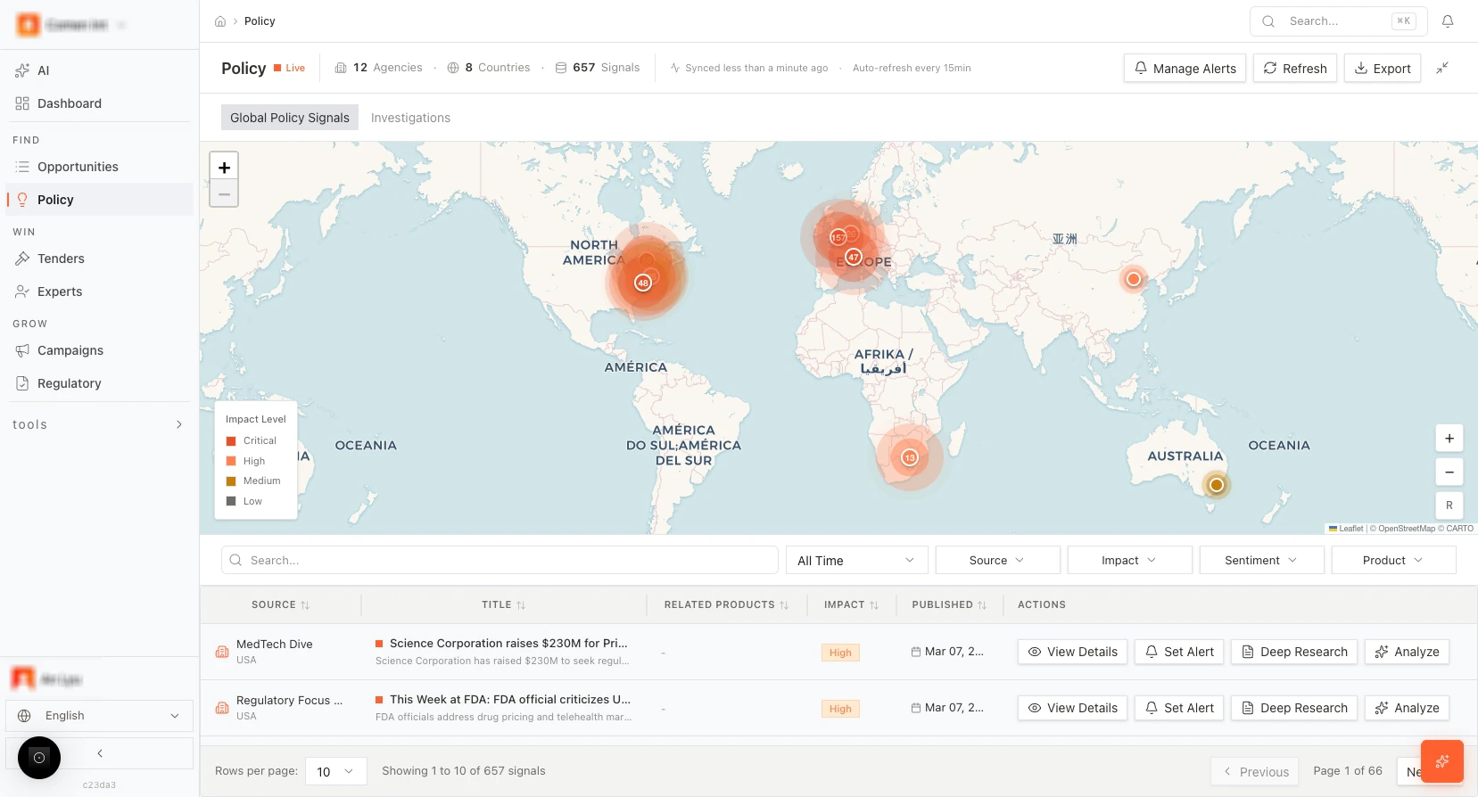Open the Impact filter dropdown

click(1130, 560)
